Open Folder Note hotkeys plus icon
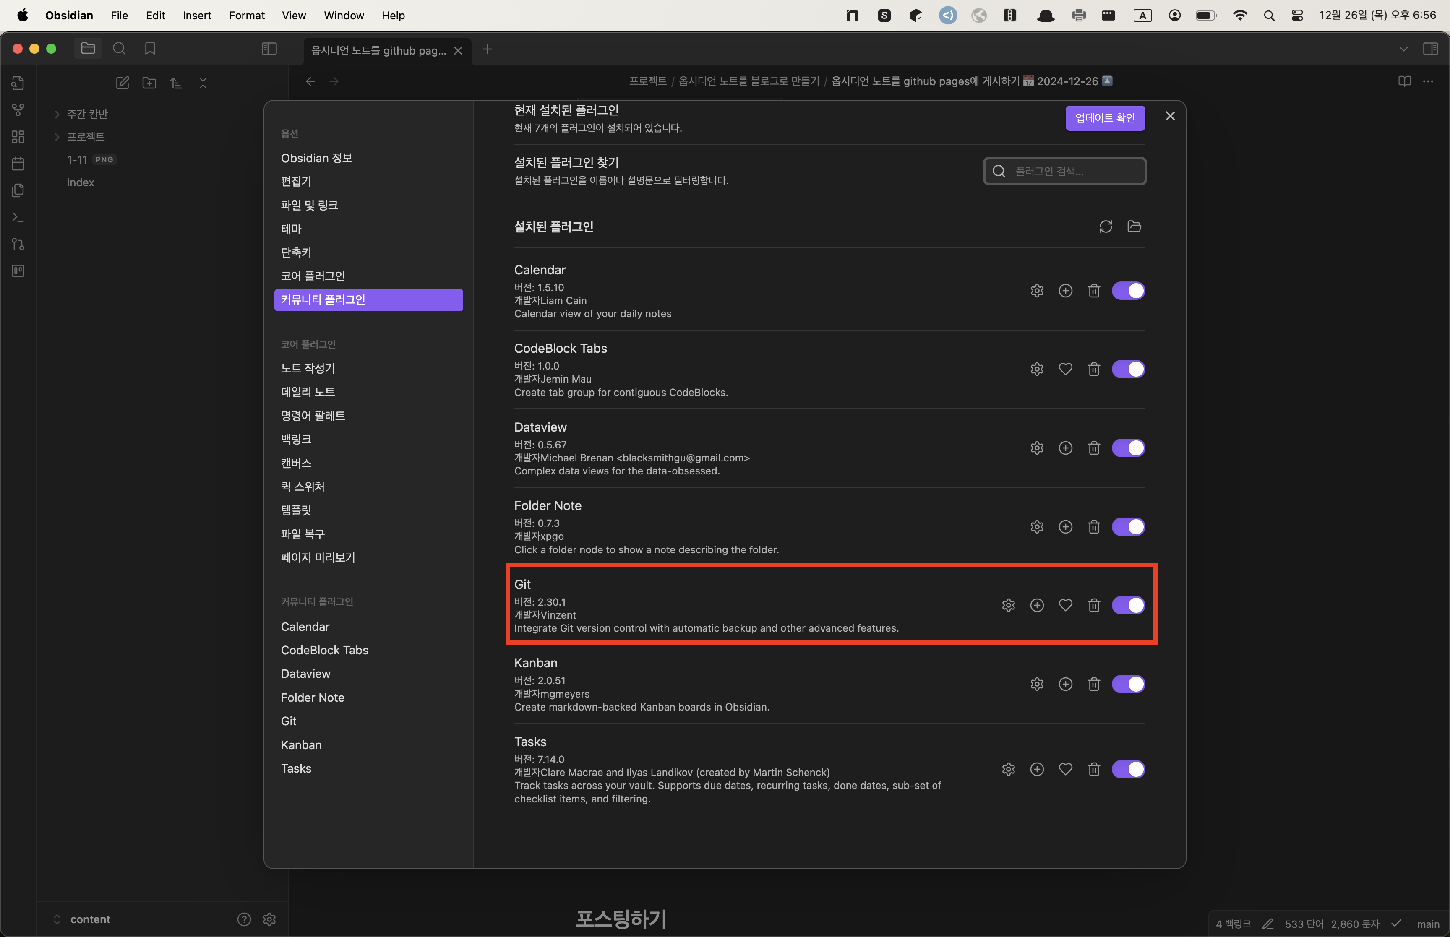 coord(1065,527)
